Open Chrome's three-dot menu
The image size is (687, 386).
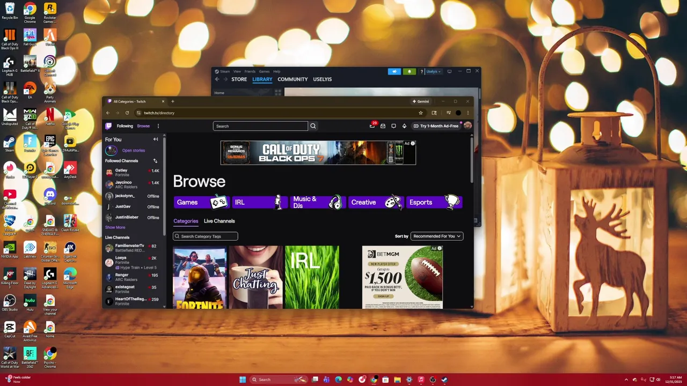[x=468, y=113]
